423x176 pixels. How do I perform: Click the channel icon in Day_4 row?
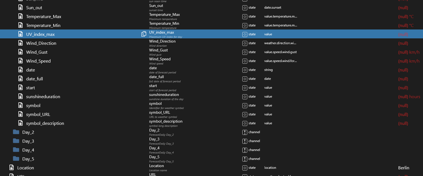(245, 150)
